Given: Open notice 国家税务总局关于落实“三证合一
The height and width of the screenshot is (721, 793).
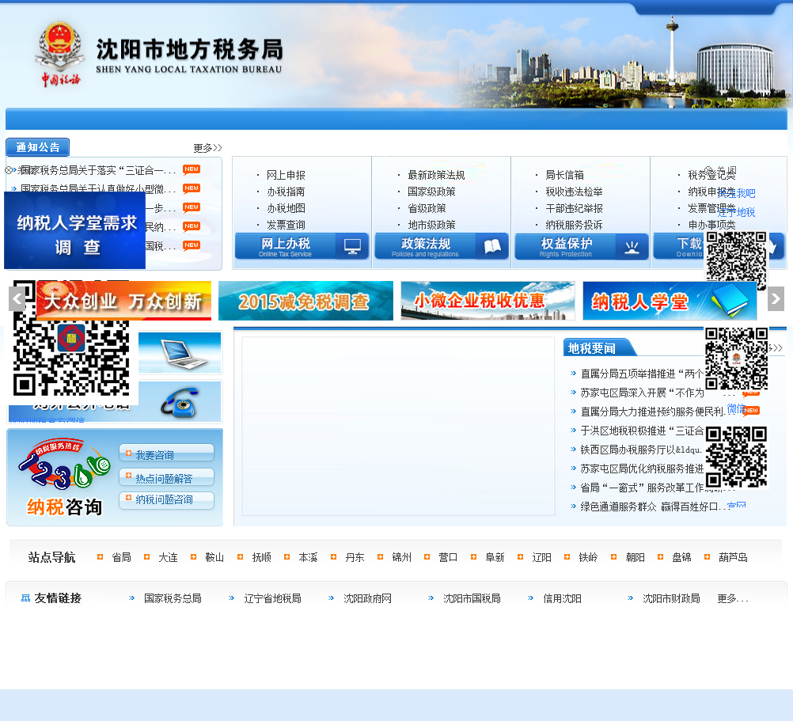Looking at the screenshot, I should pos(98,170).
